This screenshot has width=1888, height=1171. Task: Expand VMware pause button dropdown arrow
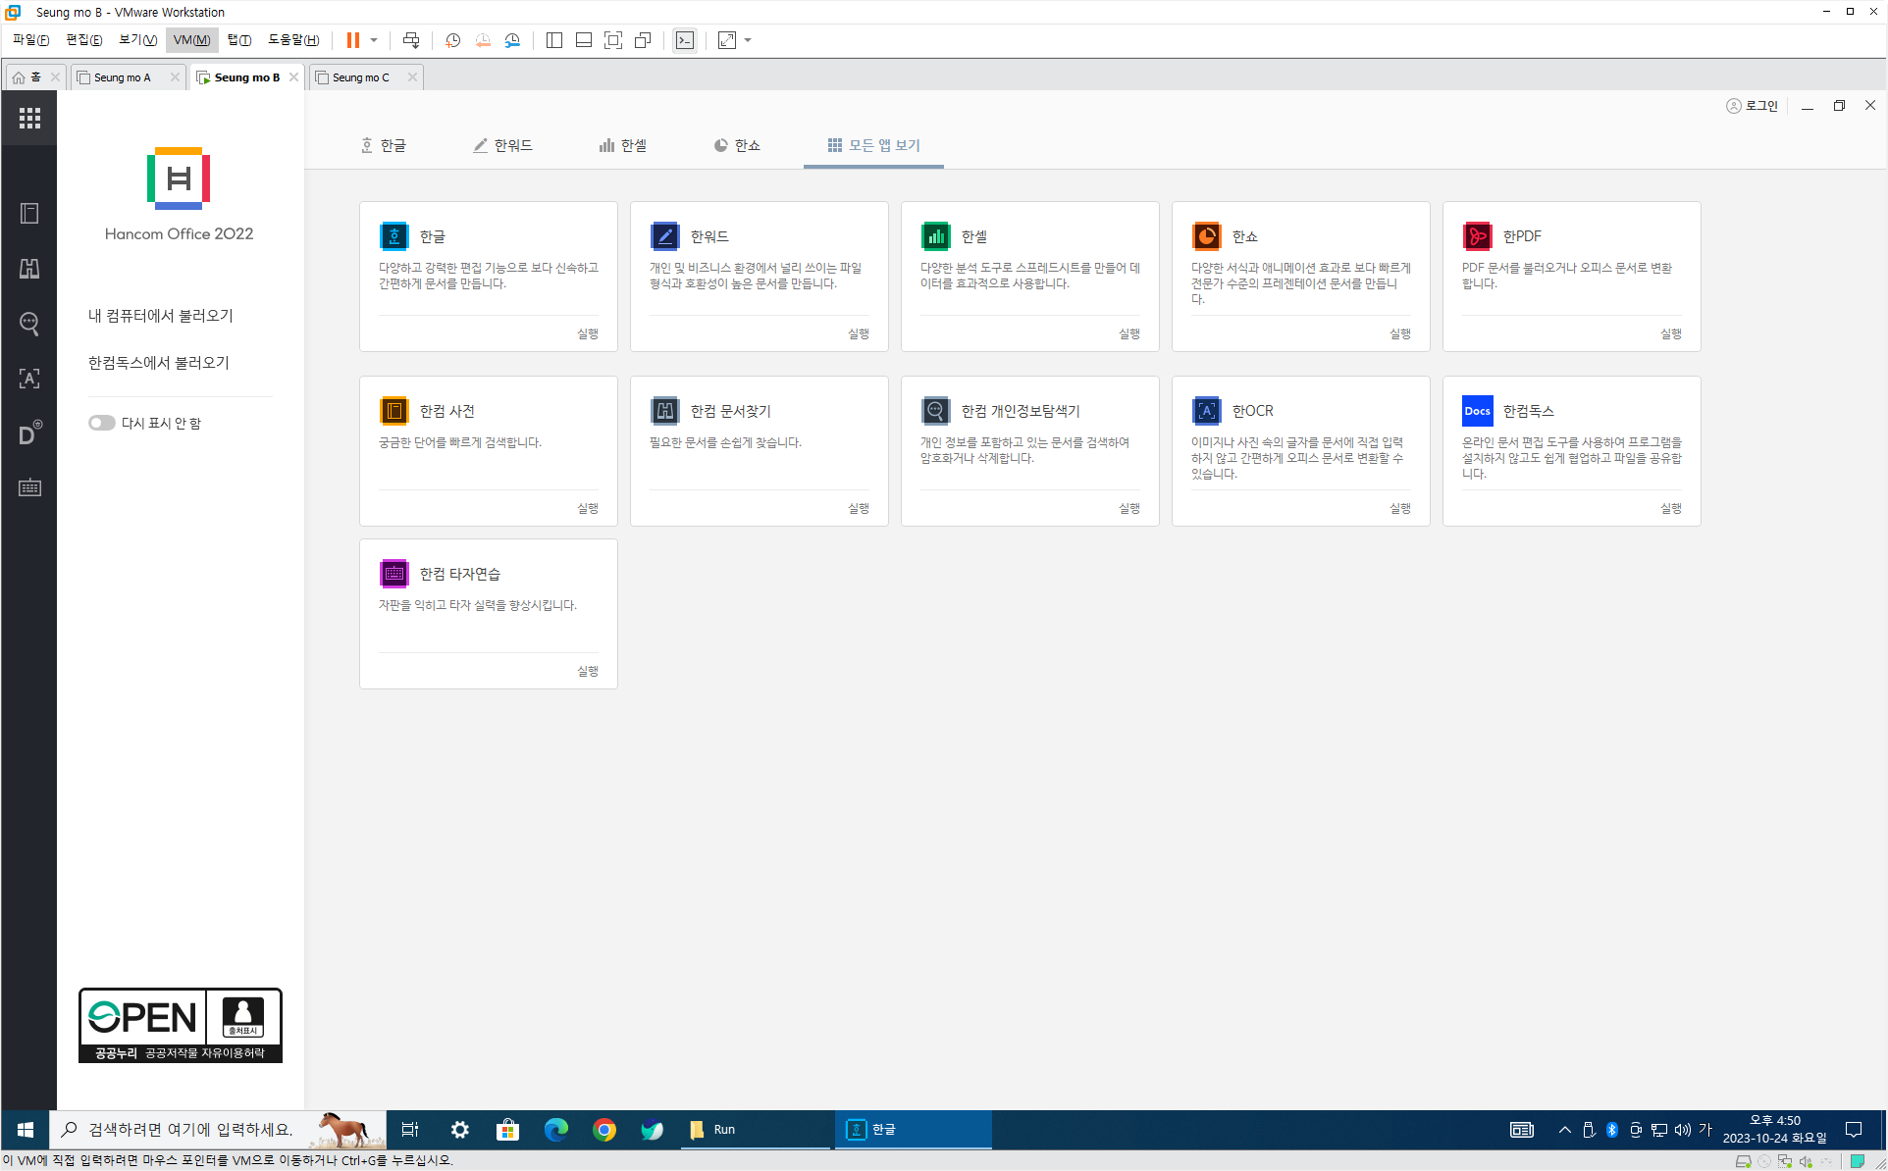click(x=374, y=40)
